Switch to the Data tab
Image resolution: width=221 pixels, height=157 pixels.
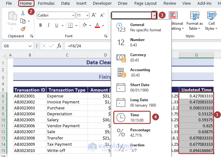(x=65, y=3)
